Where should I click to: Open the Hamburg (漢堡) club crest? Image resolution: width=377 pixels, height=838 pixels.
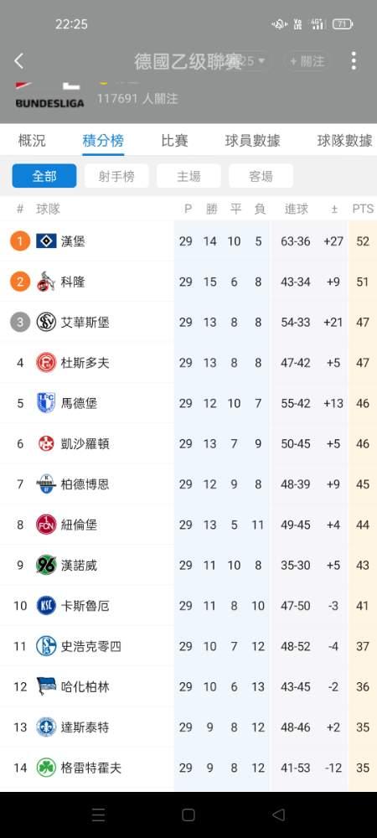pos(46,241)
